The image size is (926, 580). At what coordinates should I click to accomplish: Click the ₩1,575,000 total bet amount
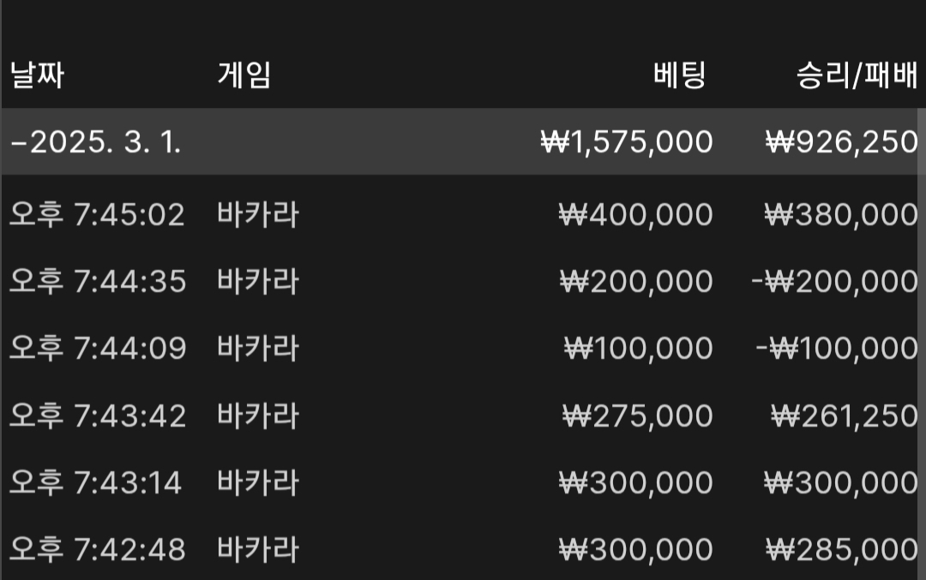(x=627, y=142)
